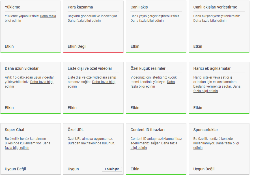Open Daha fazla bilgi edinin under Para kazanma
Image resolution: width=256 pixels, height=178 pixels.
84,21
